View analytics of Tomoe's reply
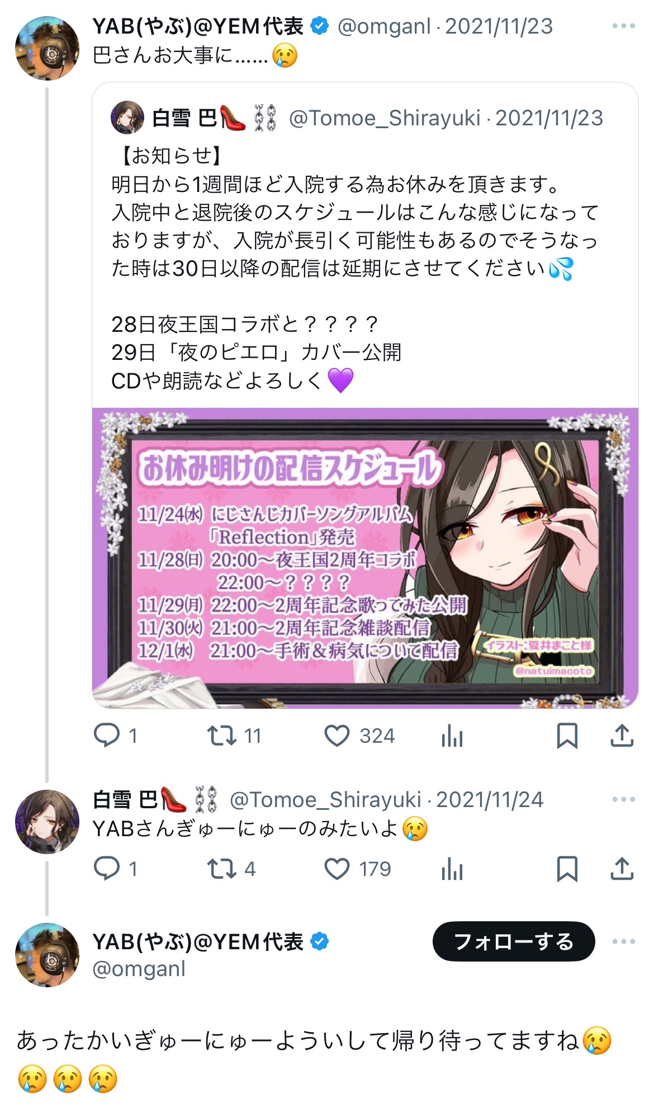The image size is (654, 1111). tap(452, 869)
